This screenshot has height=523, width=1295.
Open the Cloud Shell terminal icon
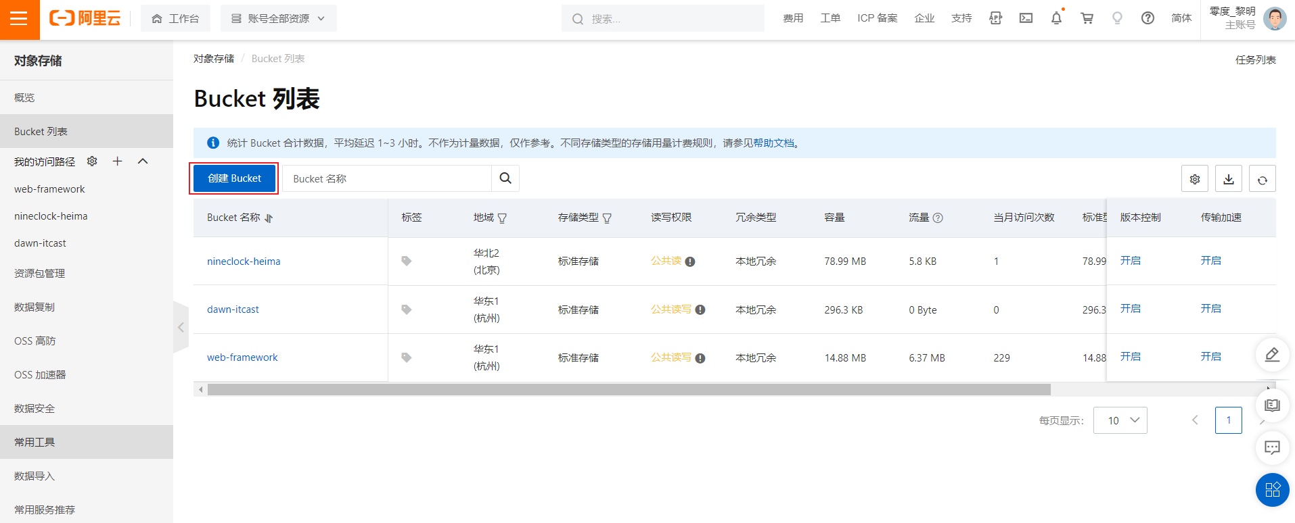[x=1026, y=18]
